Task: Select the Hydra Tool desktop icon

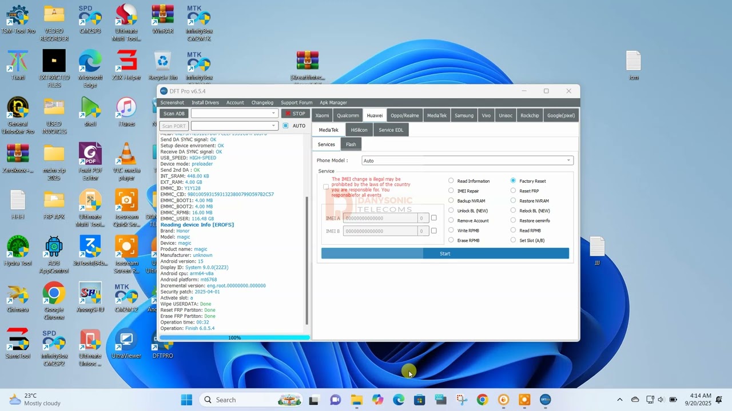Action: point(18,251)
